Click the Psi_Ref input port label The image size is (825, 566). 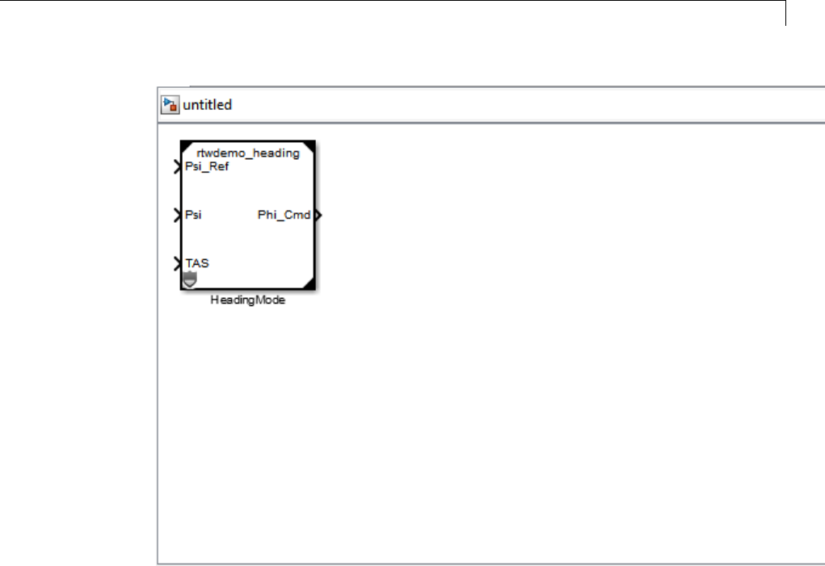(x=207, y=166)
